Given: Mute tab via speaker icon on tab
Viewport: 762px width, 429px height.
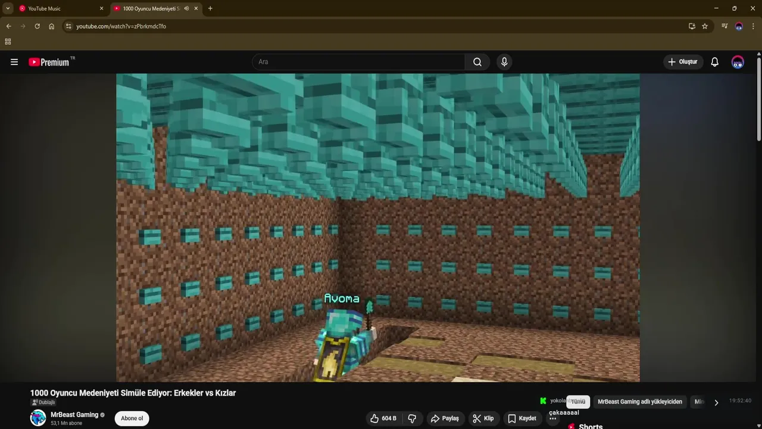Looking at the screenshot, I should (186, 8).
